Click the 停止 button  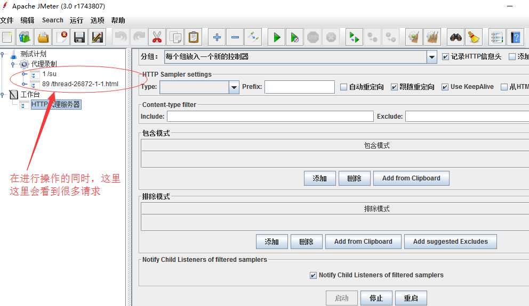coord(376,298)
